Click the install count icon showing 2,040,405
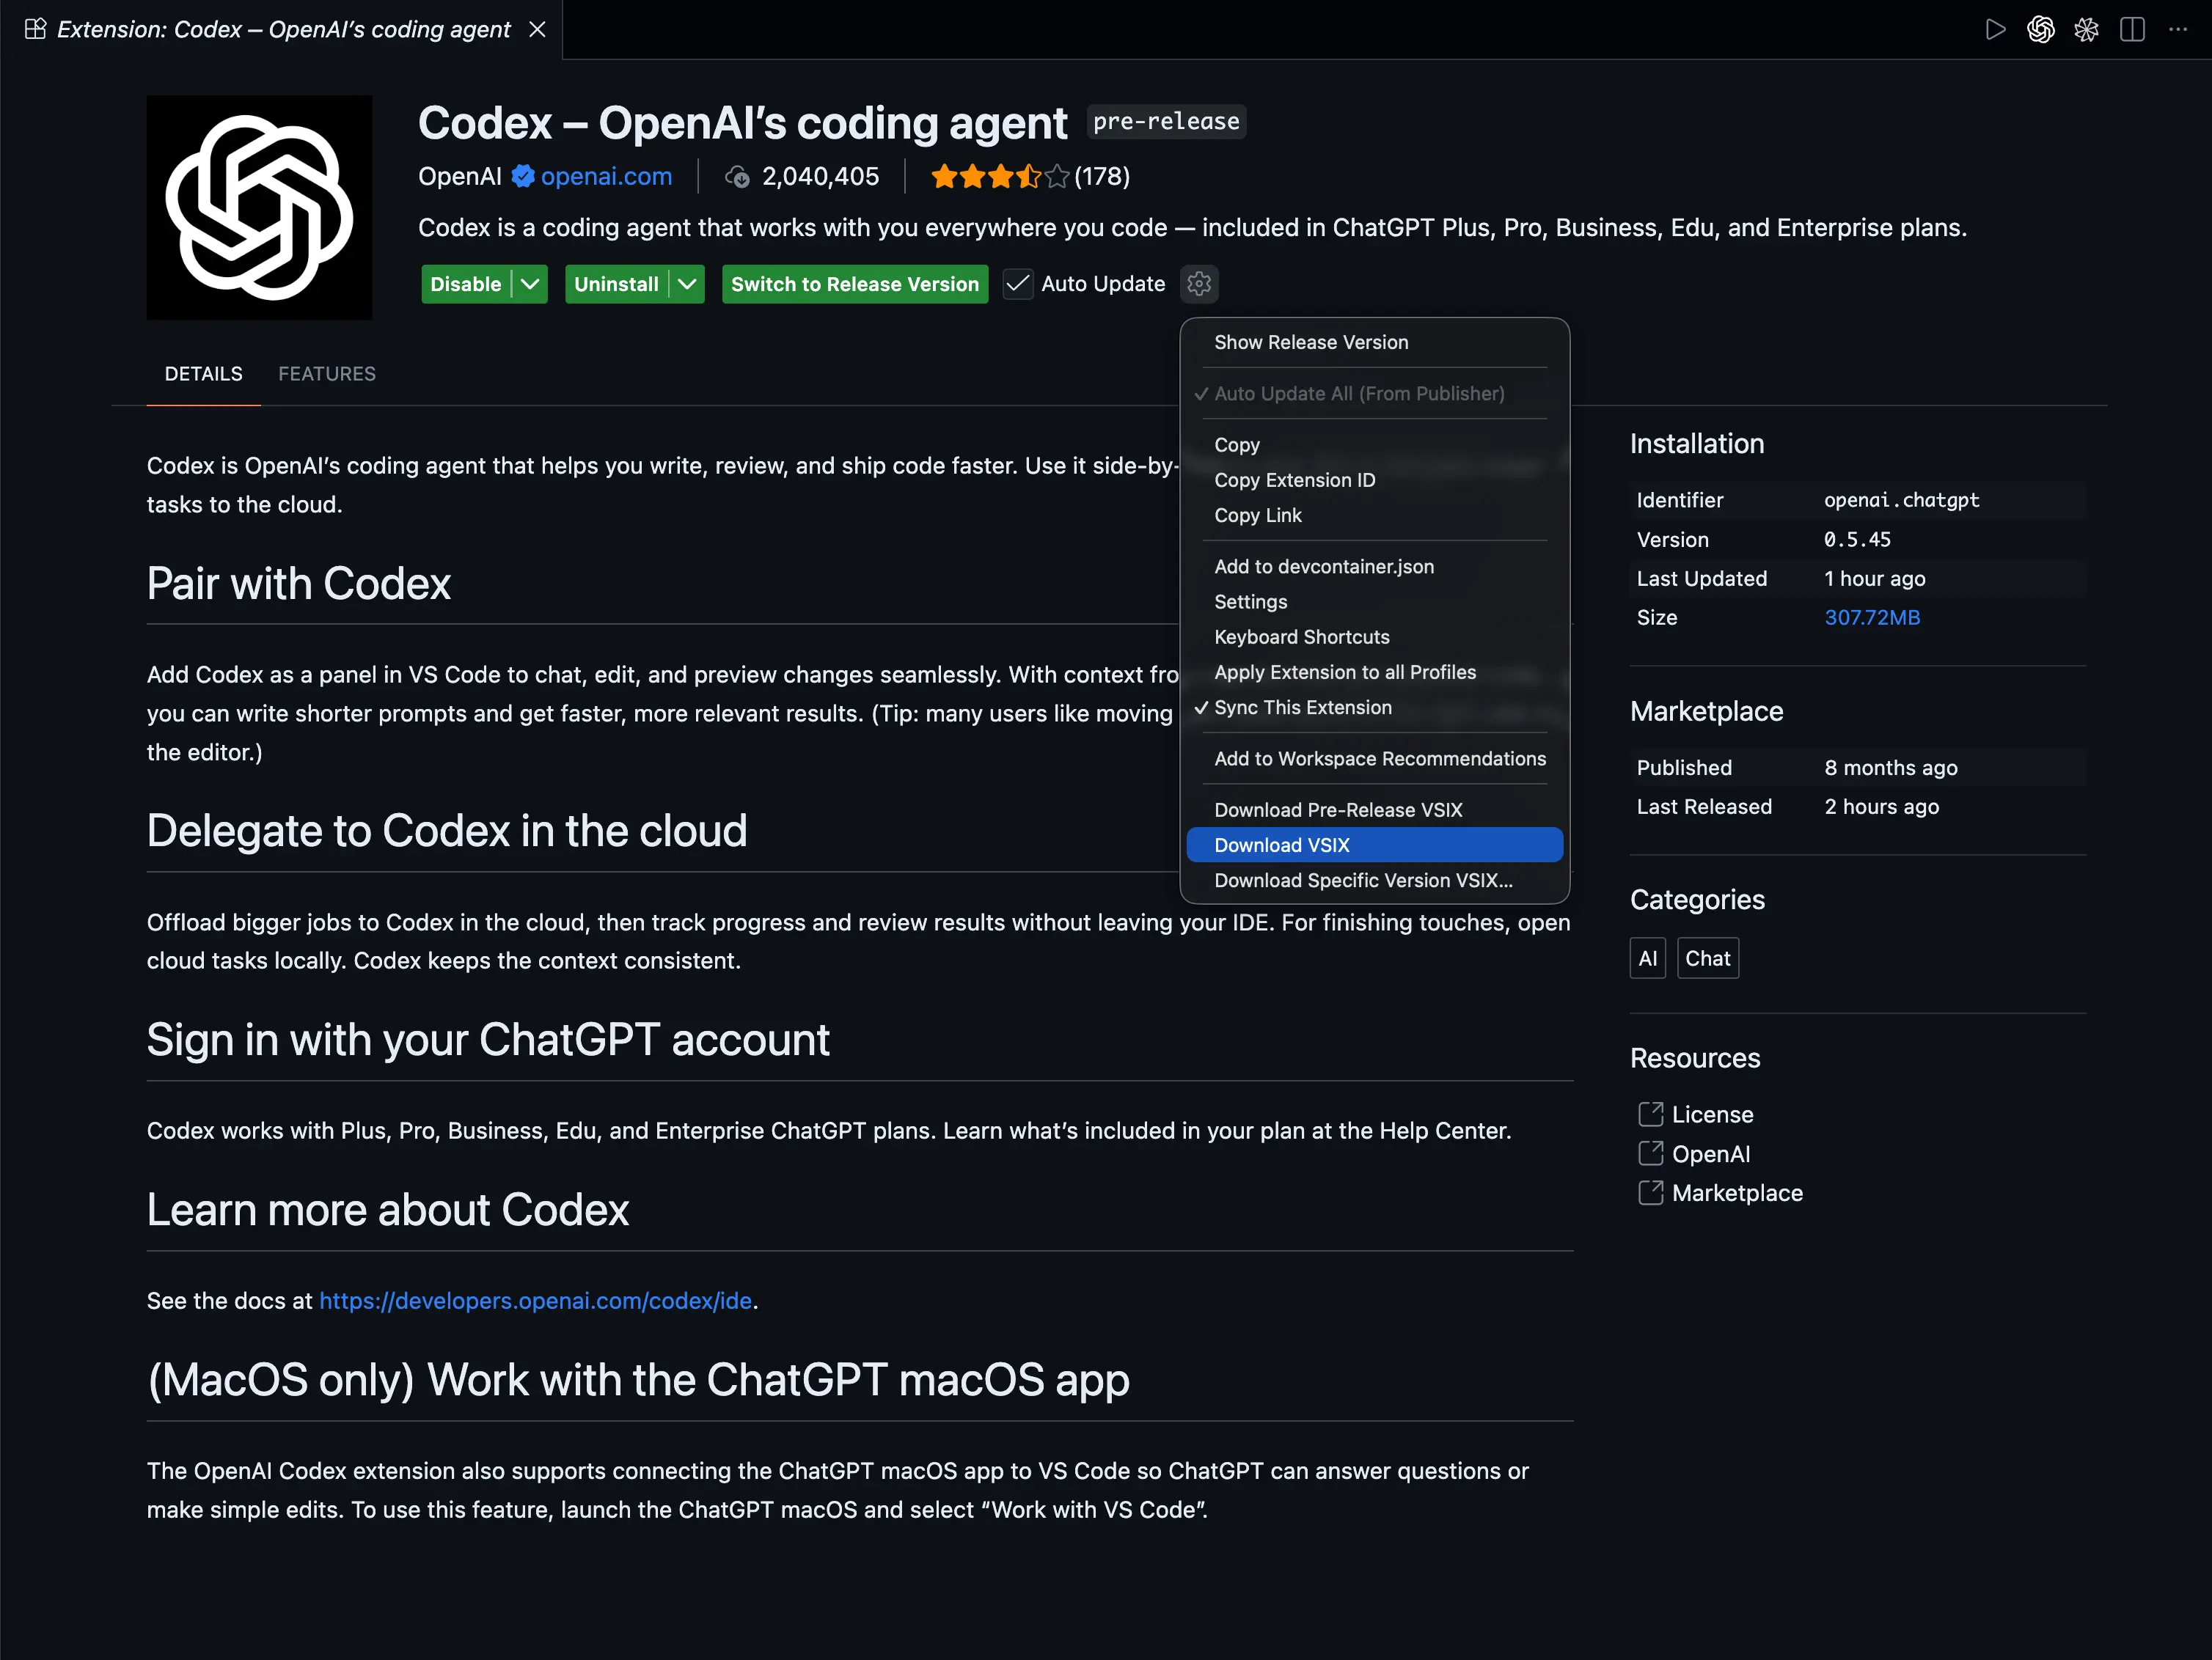 739,176
